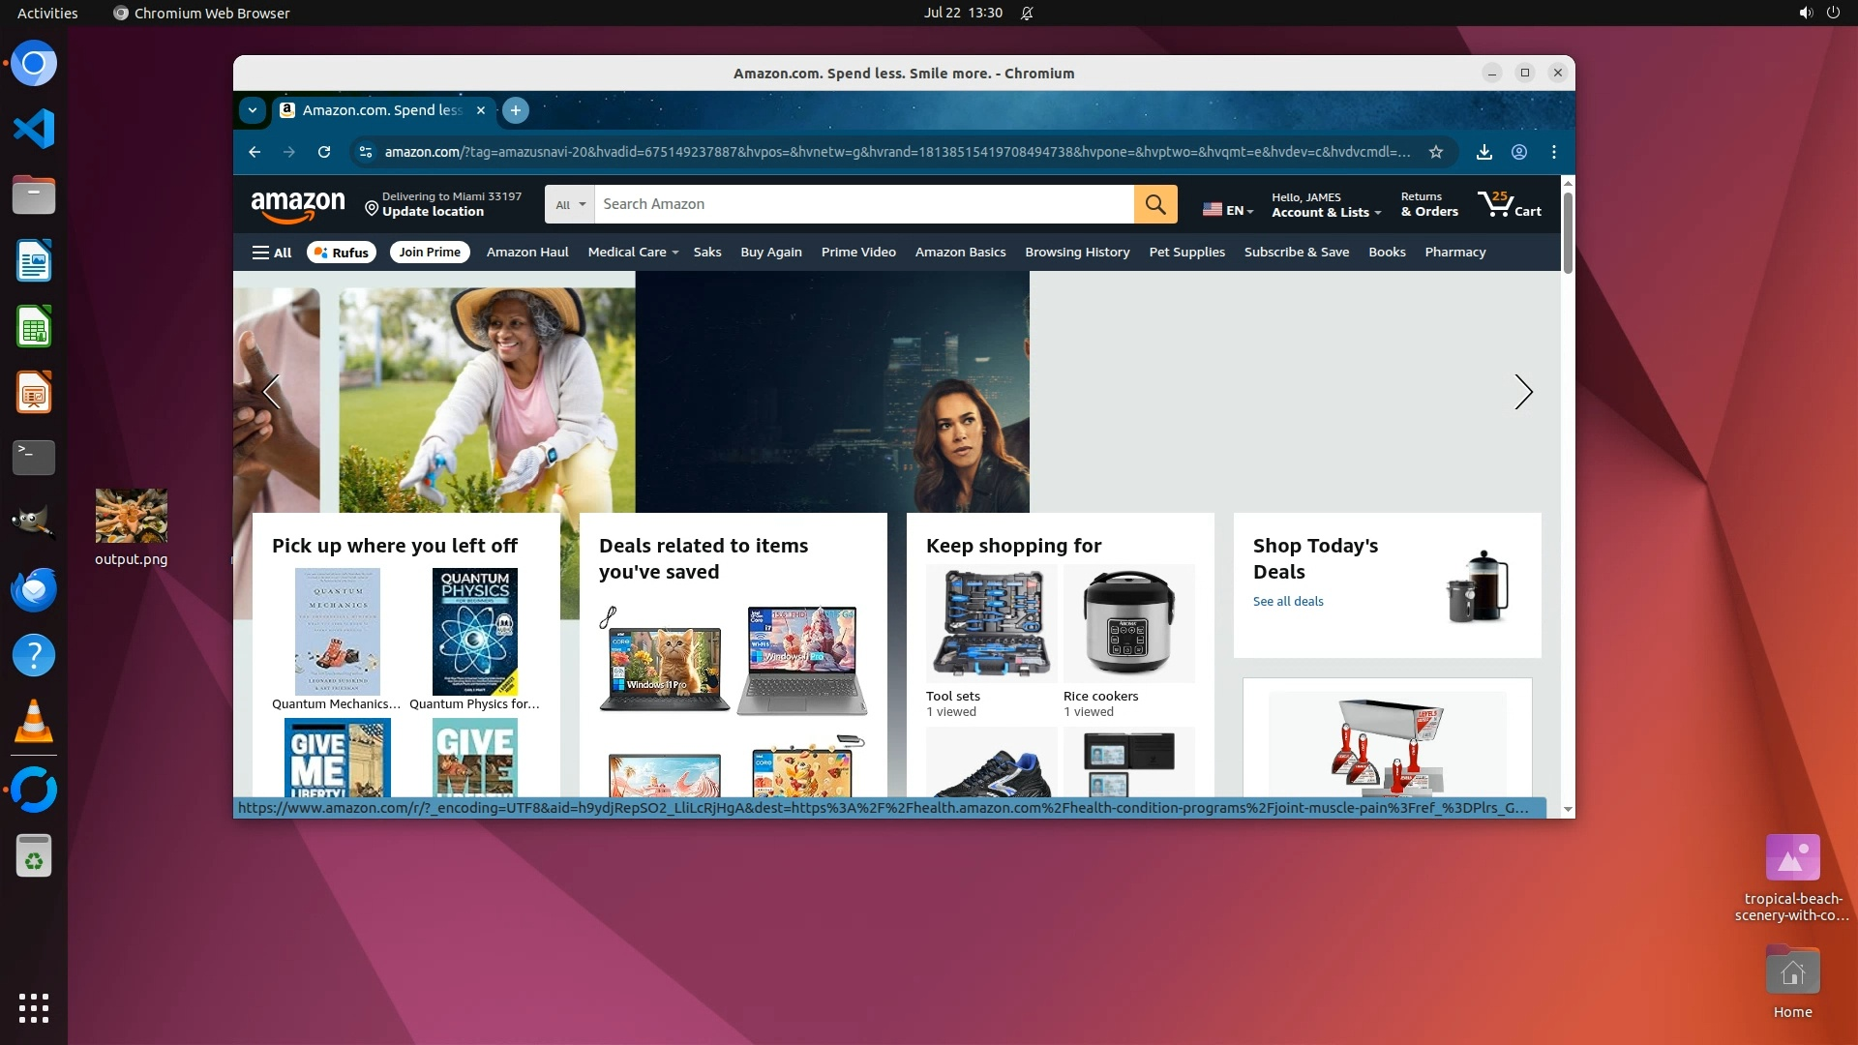Image resolution: width=1858 pixels, height=1045 pixels.
Task: Toggle the notifications bell in top bar
Action: coord(1027,13)
